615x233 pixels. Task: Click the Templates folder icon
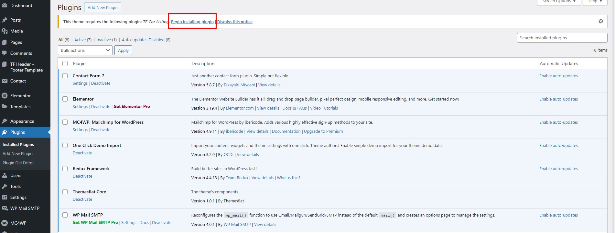(5, 107)
